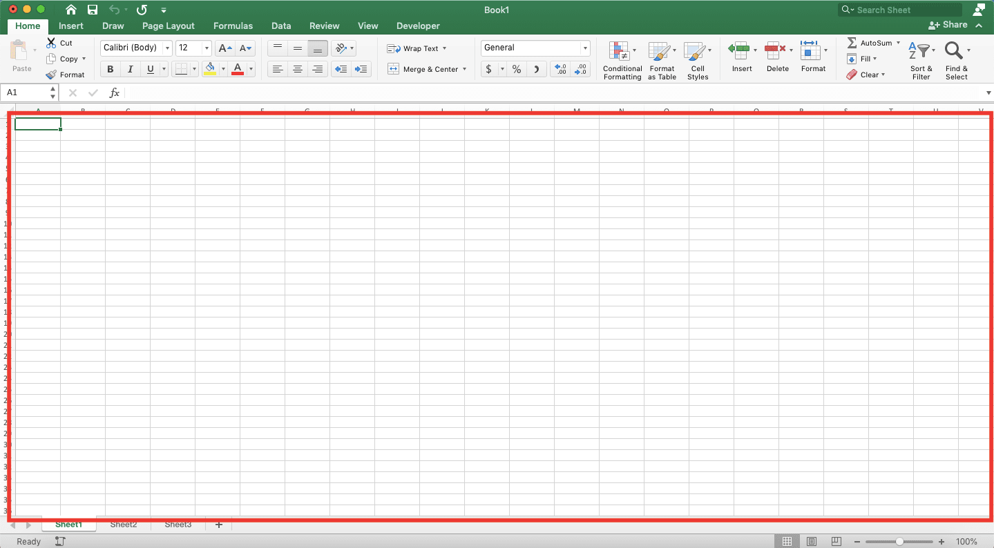Click the Undo arrow
Image resolution: width=994 pixels, height=548 pixels.
pyautogui.click(x=115, y=10)
